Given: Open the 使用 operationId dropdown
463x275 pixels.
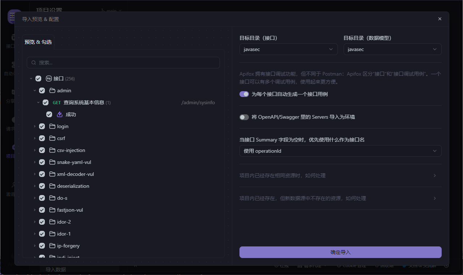Looking at the screenshot, I should coord(340,151).
